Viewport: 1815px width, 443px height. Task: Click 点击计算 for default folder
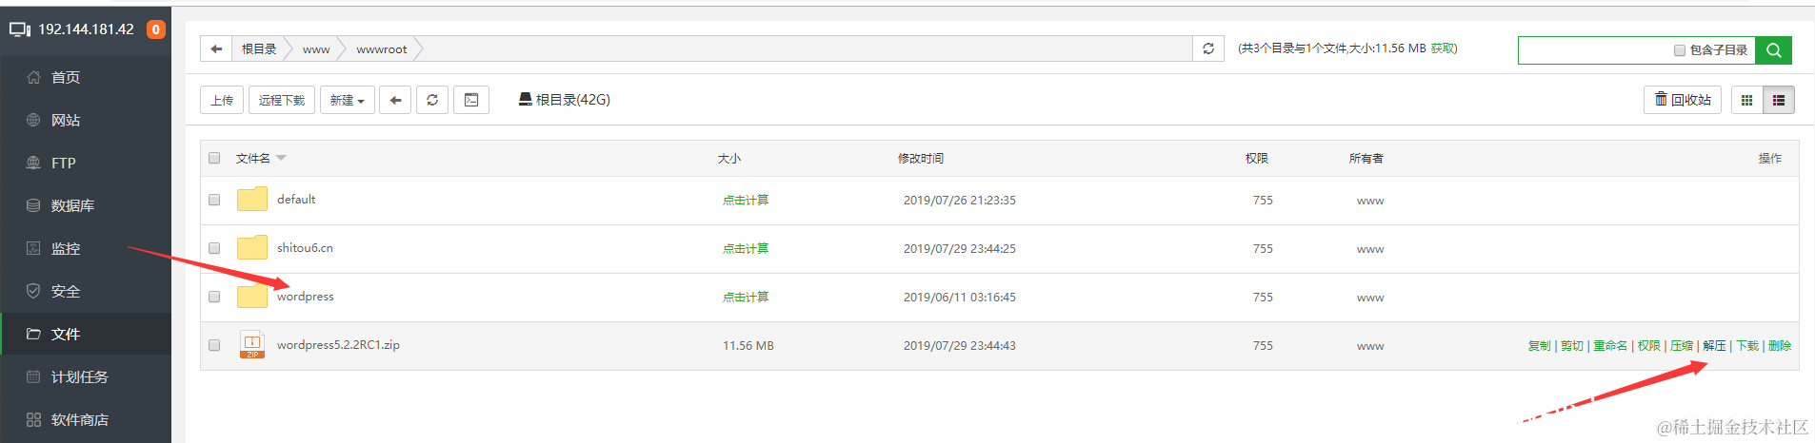[746, 200]
